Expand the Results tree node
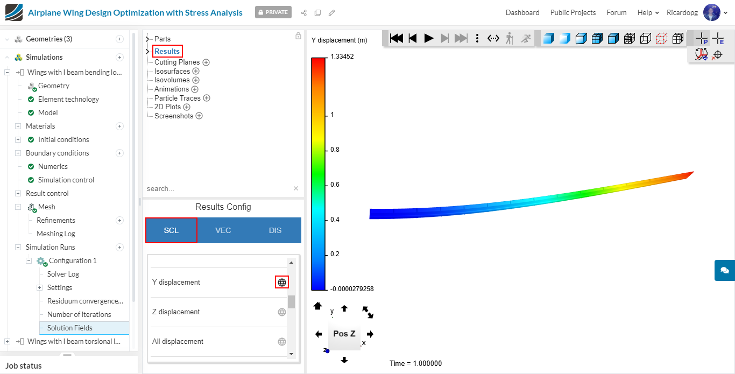 pos(148,51)
